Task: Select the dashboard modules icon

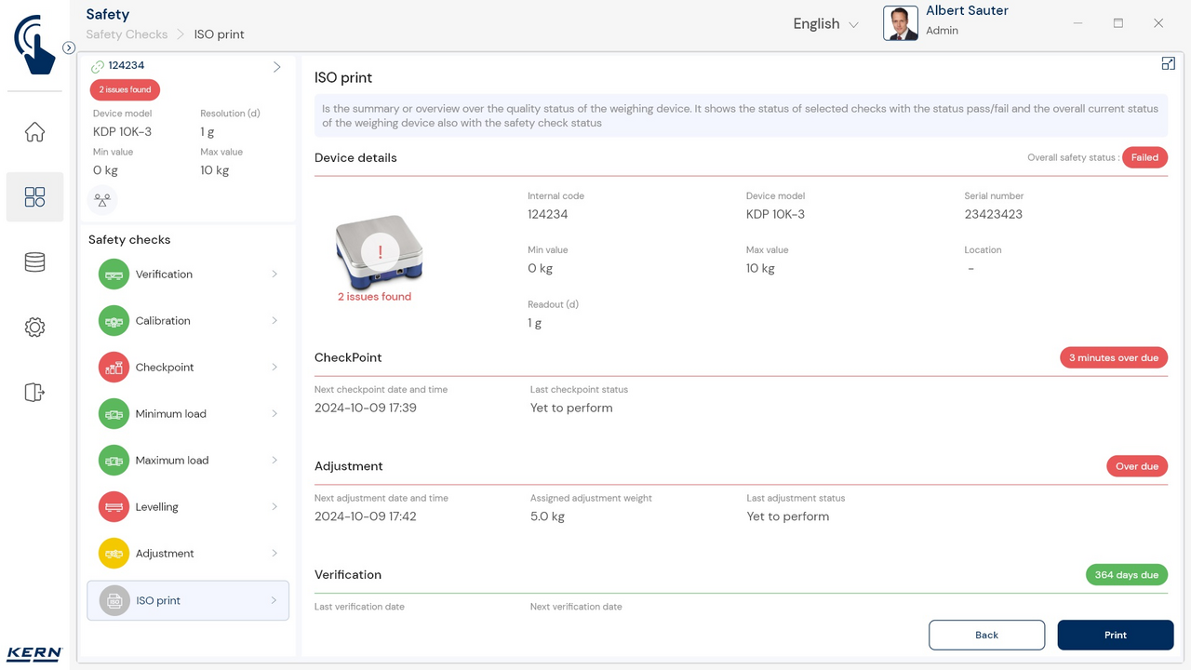Action: 34,197
